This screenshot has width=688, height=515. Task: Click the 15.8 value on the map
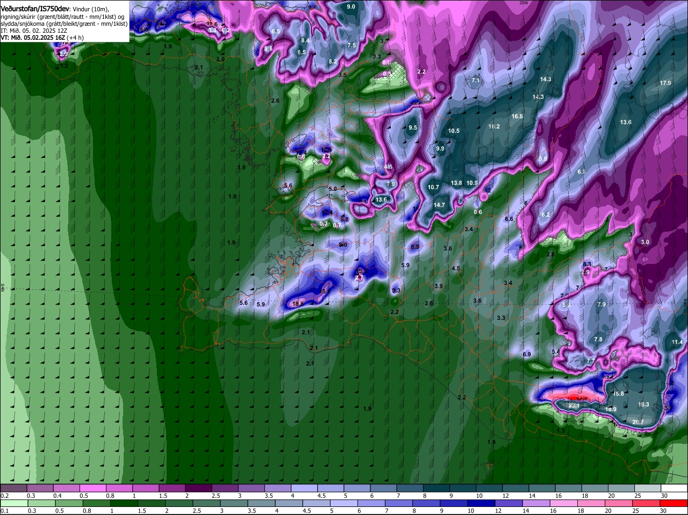point(618,394)
